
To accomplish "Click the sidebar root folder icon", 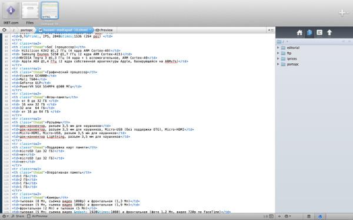I will [279, 42].
